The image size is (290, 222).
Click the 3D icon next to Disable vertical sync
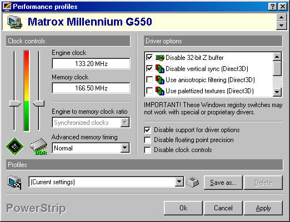(159, 69)
